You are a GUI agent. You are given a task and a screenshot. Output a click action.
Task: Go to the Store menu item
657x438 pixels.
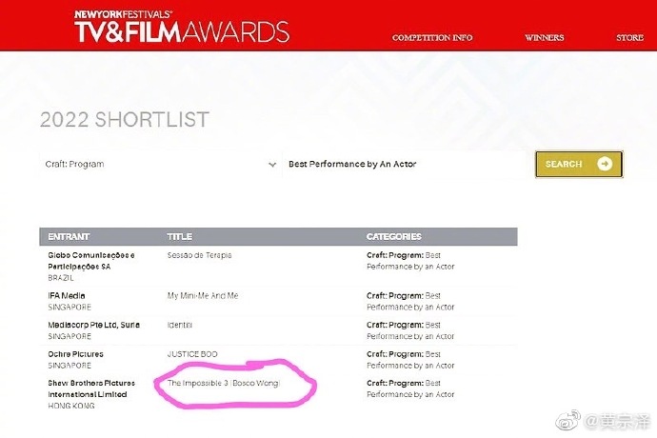pyautogui.click(x=629, y=38)
